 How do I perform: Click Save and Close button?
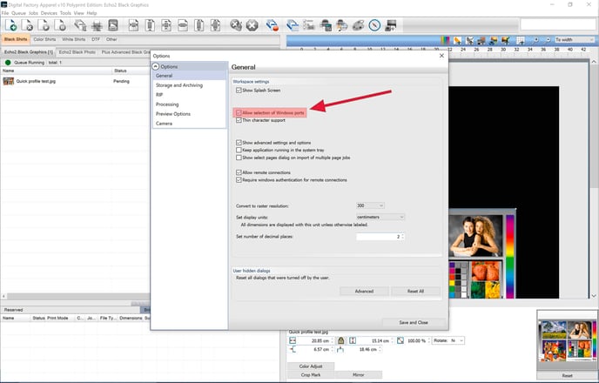point(414,322)
